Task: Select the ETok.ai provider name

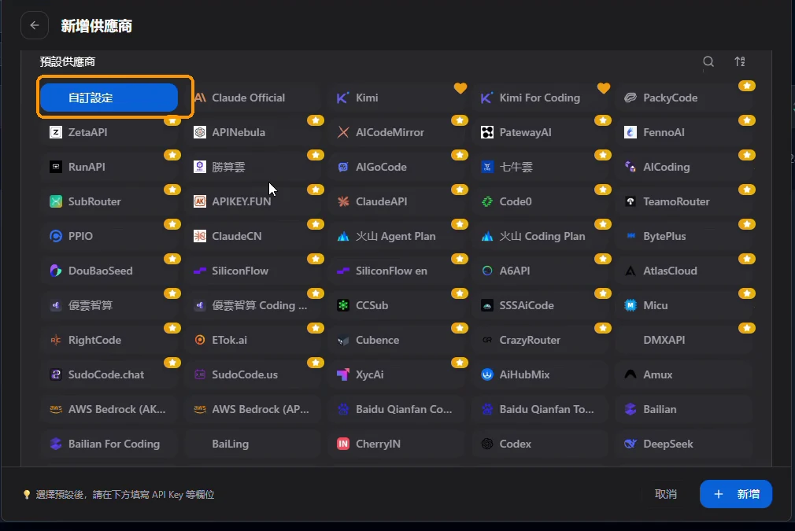Action: 229,340
